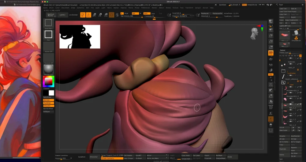Click the Rect stroke thumbnail

pyautogui.click(x=48, y=35)
